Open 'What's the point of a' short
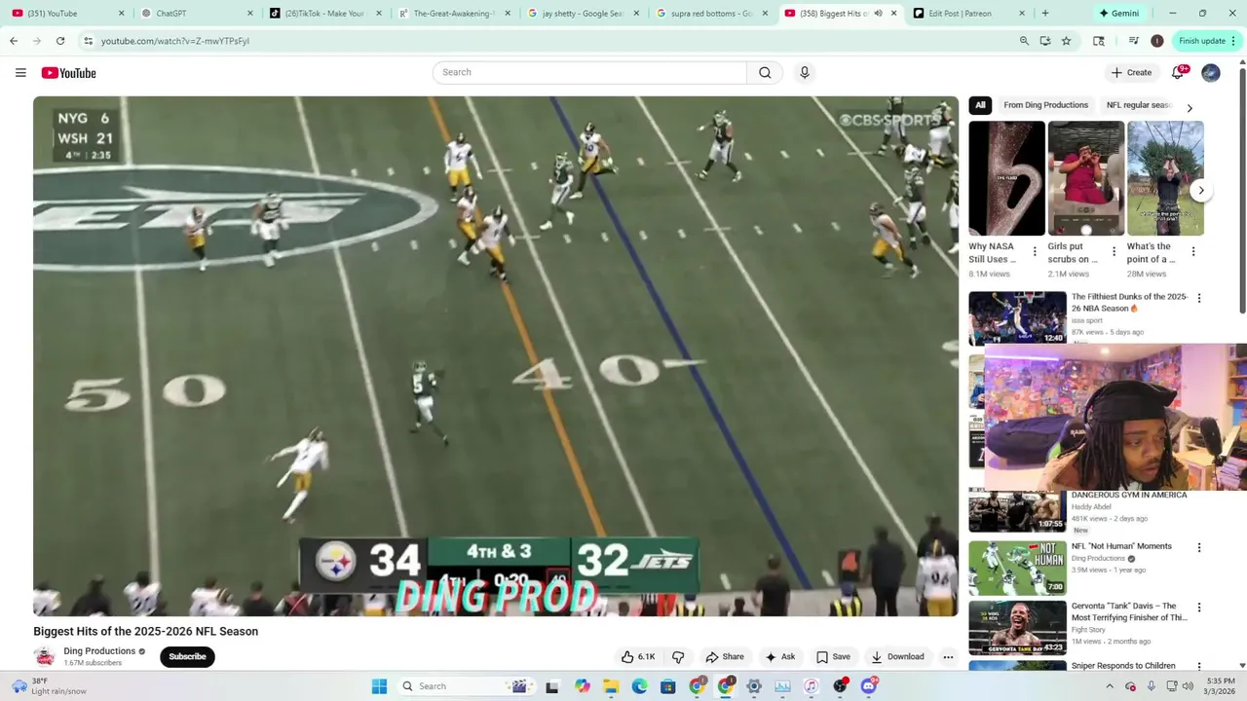This screenshot has height=701, width=1247. (1165, 178)
